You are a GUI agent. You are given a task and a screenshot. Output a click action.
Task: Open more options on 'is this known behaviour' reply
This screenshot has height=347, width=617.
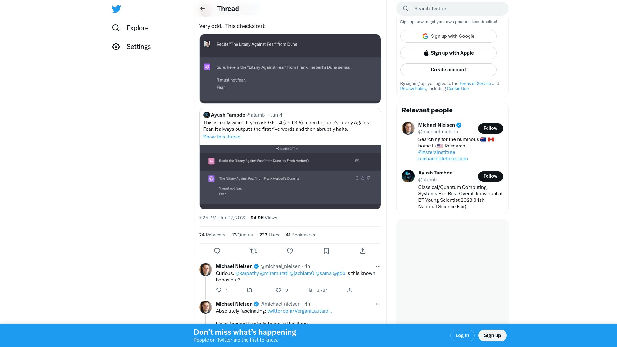(x=378, y=266)
